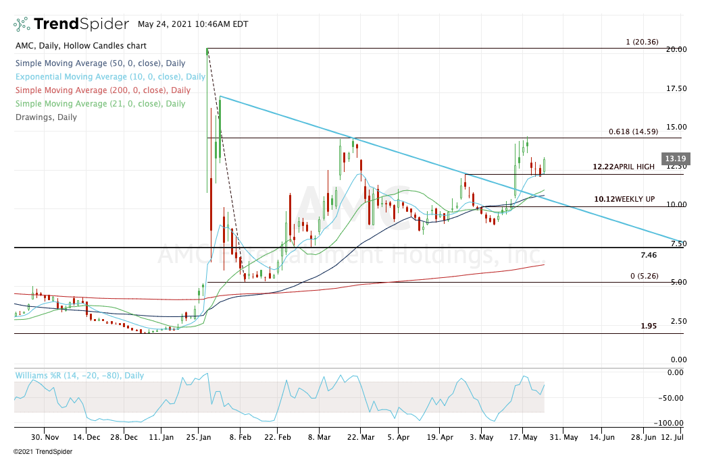Image resolution: width=704 pixels, height=458 pixels.
Task: Select the Exponential Moving Average (10) legend entry
Action: [x=110, y=77]
